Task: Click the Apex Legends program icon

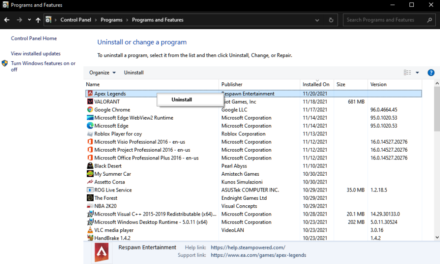Action: coord(90,93)
